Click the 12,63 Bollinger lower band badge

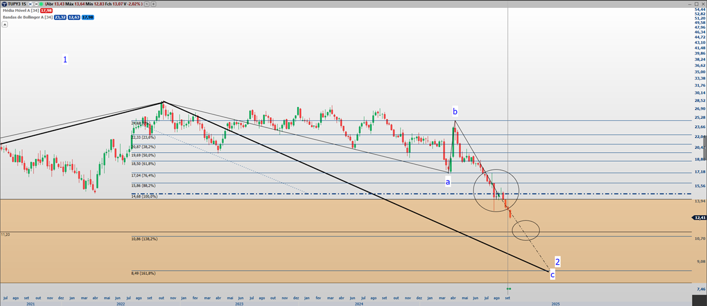[x=74, y=17]
